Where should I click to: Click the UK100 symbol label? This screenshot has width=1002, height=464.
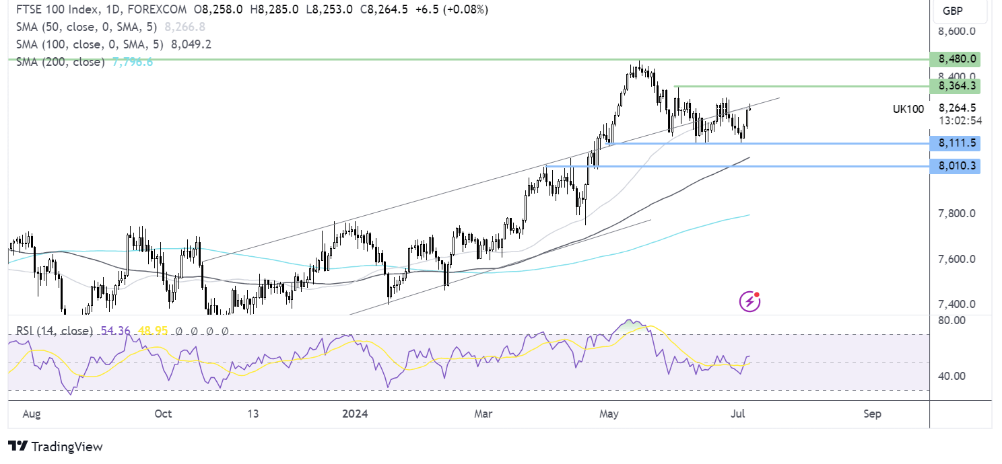point(908,108)
